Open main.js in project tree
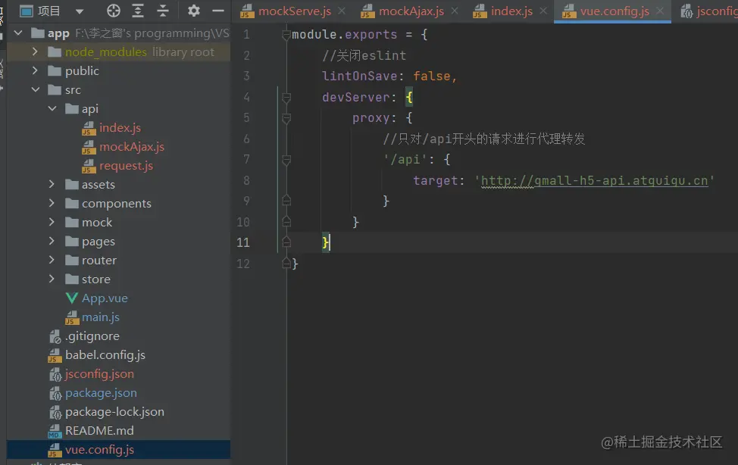738x465 pixels. (x=101, y=317)
